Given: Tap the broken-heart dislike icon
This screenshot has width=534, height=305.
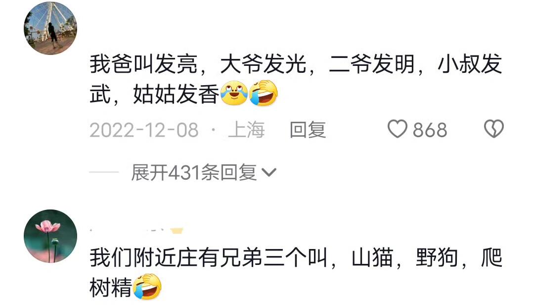Looking at the screenshot, I should click(494, 129).
